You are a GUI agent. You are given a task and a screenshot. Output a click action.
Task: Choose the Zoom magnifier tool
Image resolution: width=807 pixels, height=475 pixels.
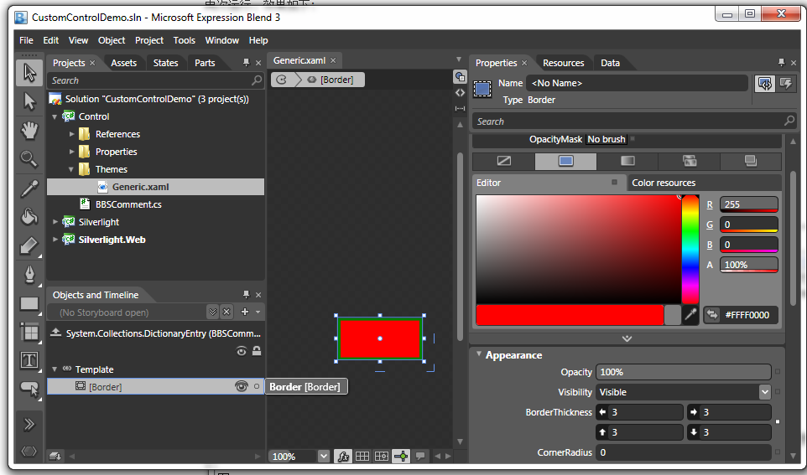coord(29,159)
